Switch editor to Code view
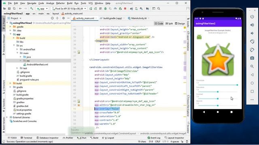259x145 pixels. [159, 23]
